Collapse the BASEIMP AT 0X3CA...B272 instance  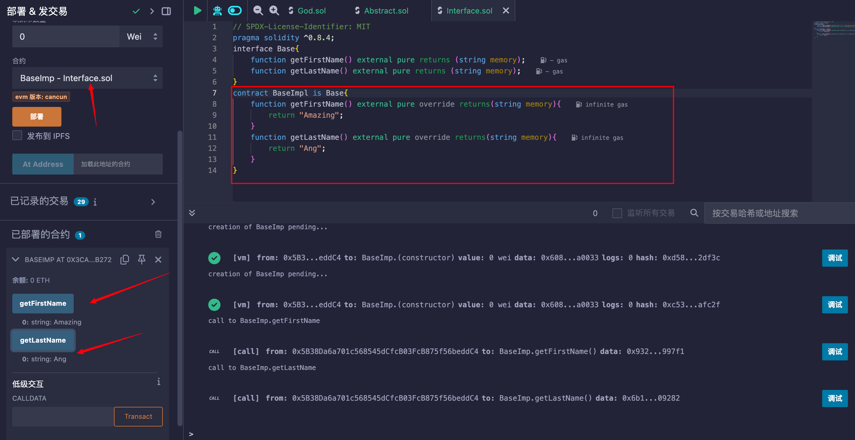click(x=16, y=259)
